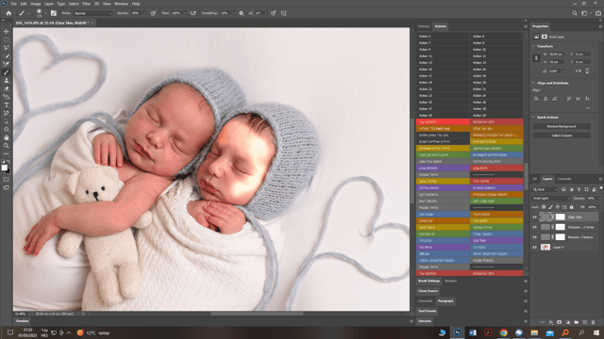Select the Horizontal Type tool
604x339 pixels.
pyautogui.click(x=7, y=105)
